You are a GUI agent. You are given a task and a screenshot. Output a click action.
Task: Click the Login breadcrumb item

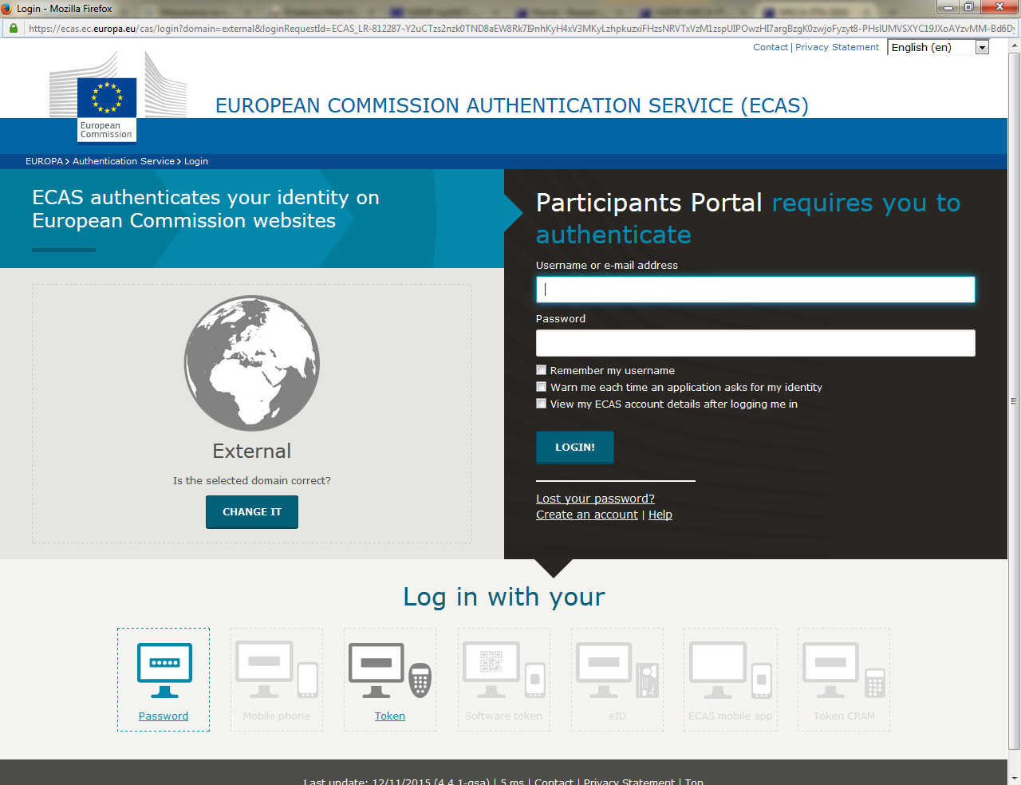(196, 161)
